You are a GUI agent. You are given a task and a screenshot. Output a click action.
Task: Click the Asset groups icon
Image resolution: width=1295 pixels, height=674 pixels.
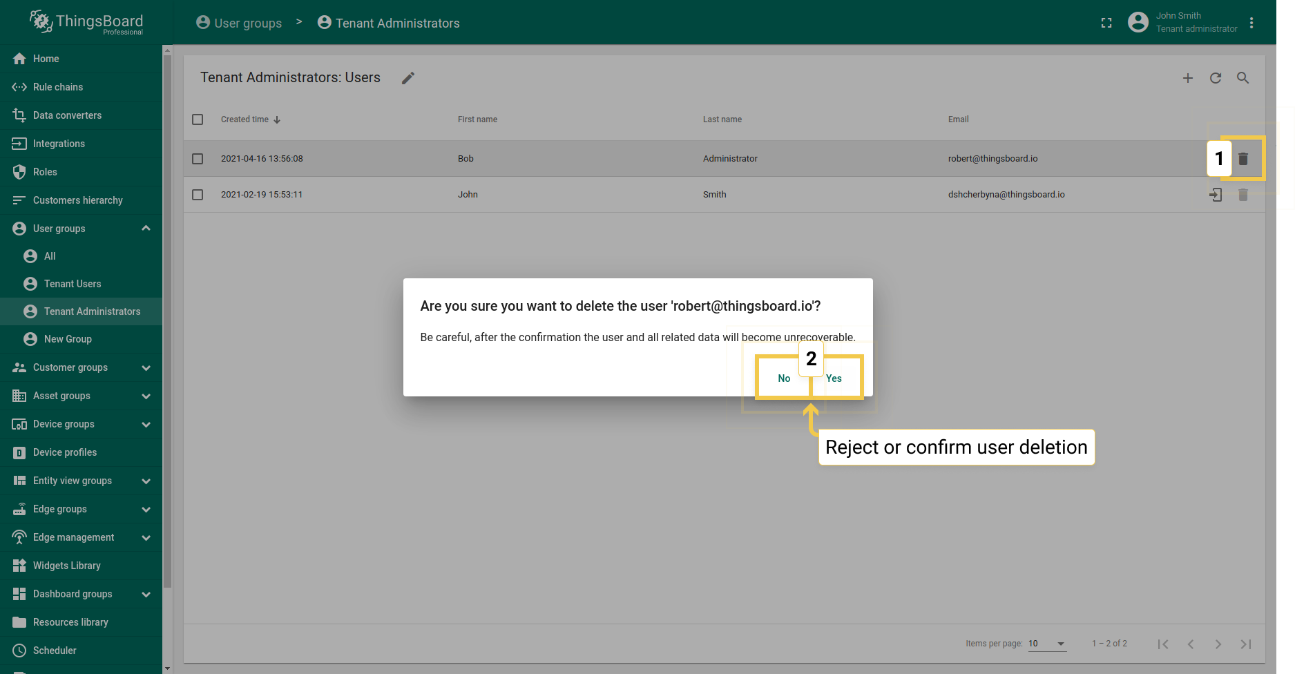point(19,396)
